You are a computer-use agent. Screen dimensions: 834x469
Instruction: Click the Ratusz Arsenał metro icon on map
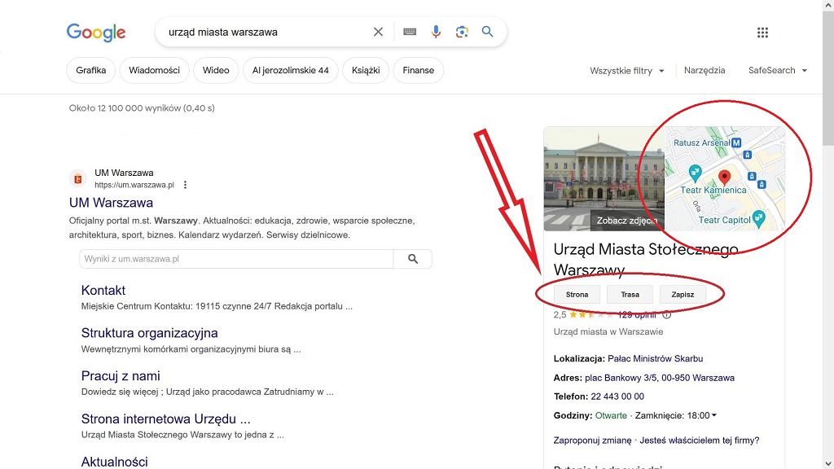click(x=736, y=142)
